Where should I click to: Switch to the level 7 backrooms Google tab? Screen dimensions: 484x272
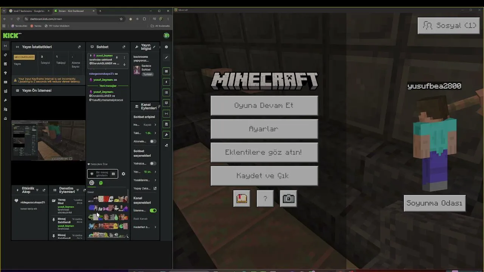[29, 11]
